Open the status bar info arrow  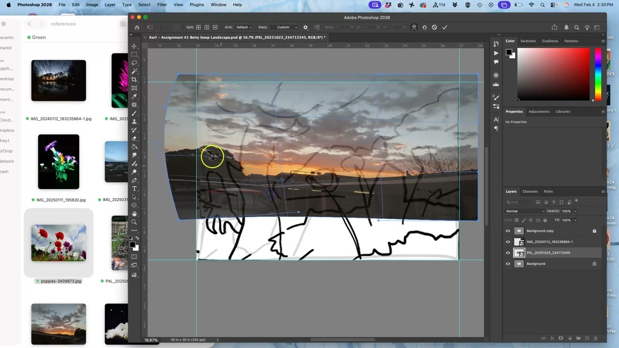coord(217,340)
